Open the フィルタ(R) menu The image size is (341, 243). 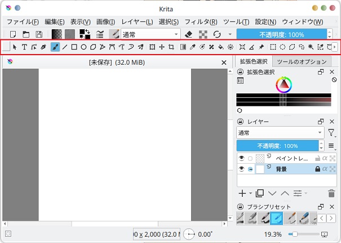[201, 21]
